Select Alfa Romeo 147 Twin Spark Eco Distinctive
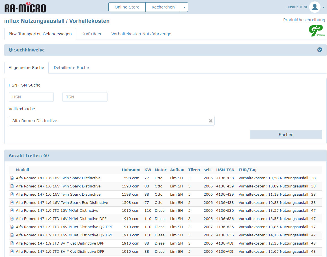Screen dimensions: 327x257 (62, 202)
